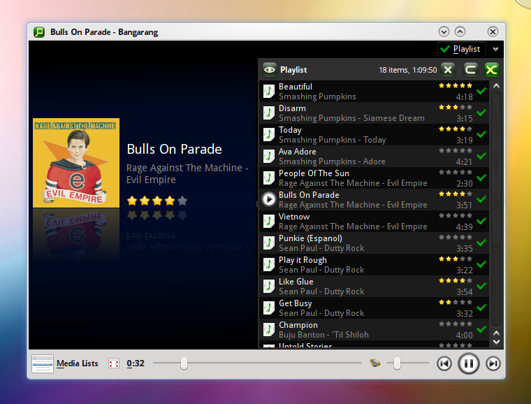
Task: Click the music note icon for Disarm
Action: pos(269,113)
